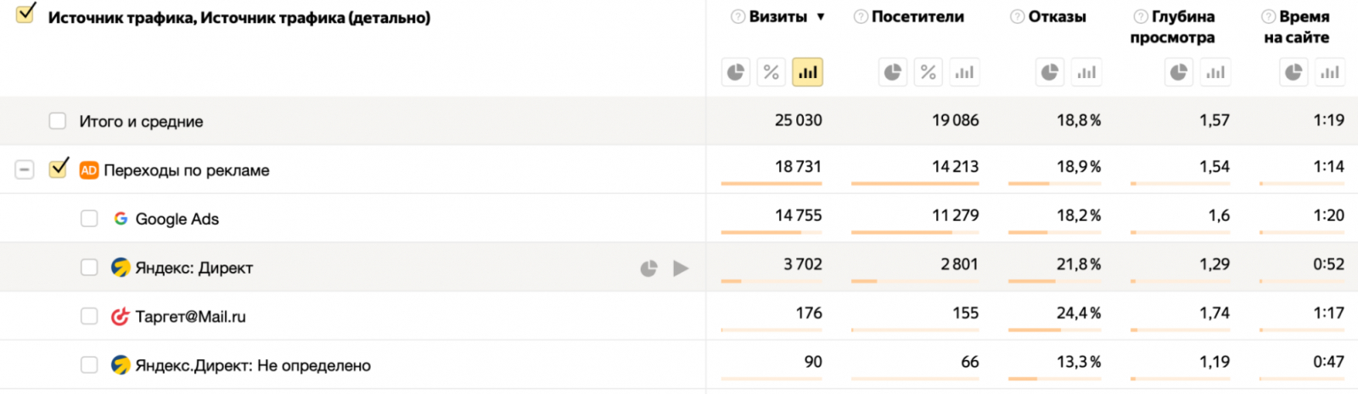Click pie chart icon in Яндекс: Директ row
This screenshot has width=1358, height=394.
click(x=648, y=269)
